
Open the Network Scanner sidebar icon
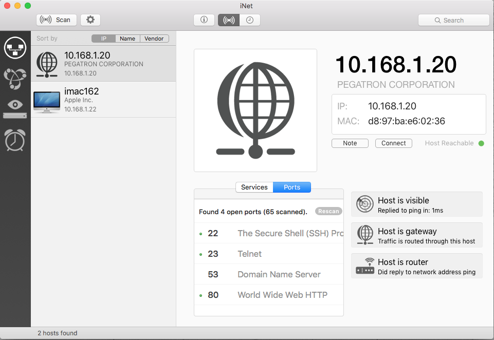[15, 48]
